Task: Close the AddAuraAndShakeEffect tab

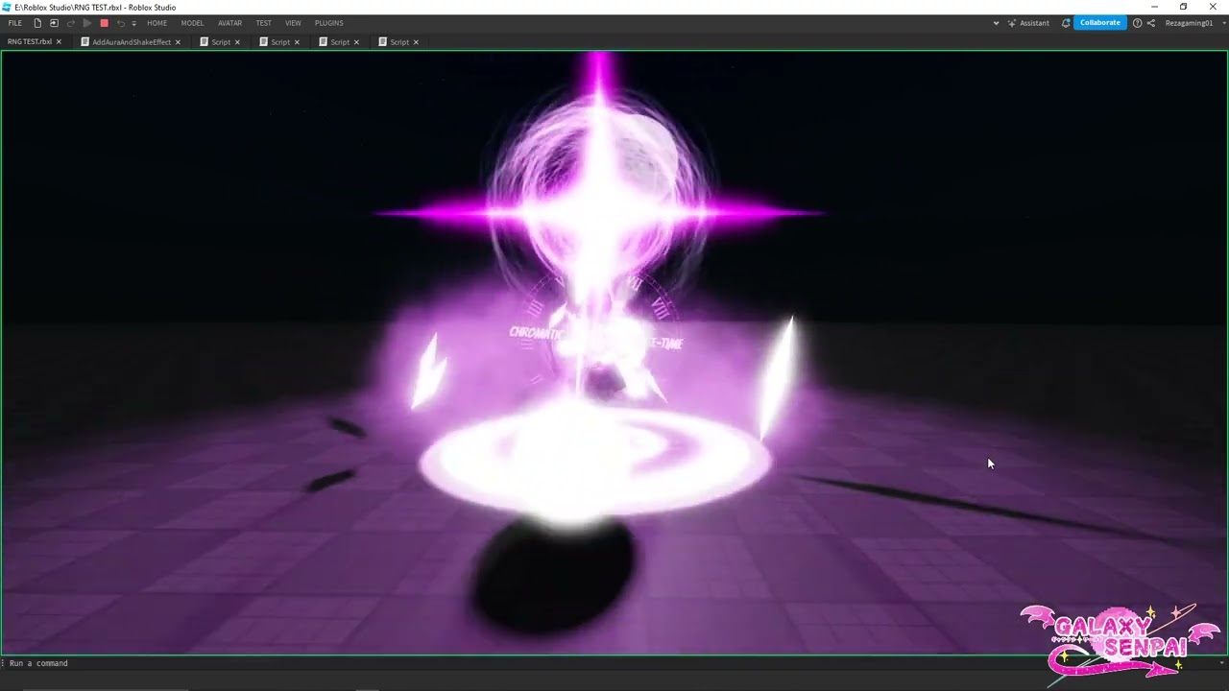Action: pyautogui.click(x=178, y=42)
